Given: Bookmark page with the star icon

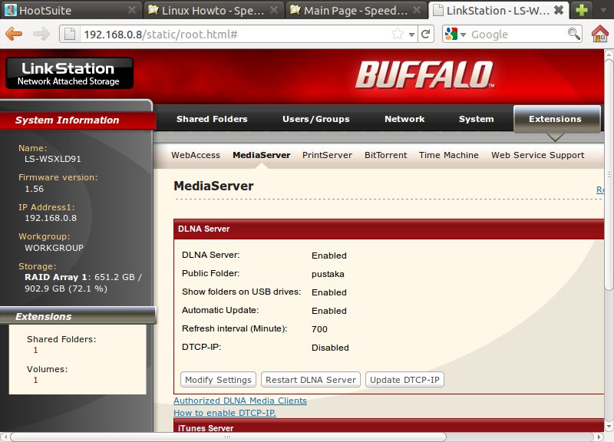Looking at the screenshot, I should pyautogui.click(x=398, y=34).
